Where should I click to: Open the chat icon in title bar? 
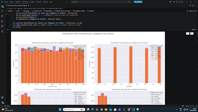pos(129,2)
